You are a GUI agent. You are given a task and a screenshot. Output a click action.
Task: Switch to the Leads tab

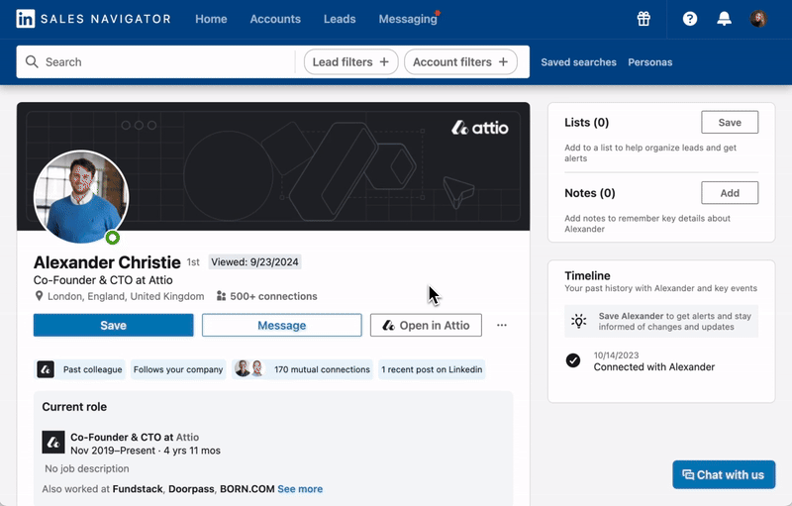point(340,19)
